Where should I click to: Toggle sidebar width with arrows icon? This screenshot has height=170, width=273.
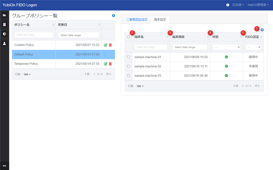[x=4, y=166]
